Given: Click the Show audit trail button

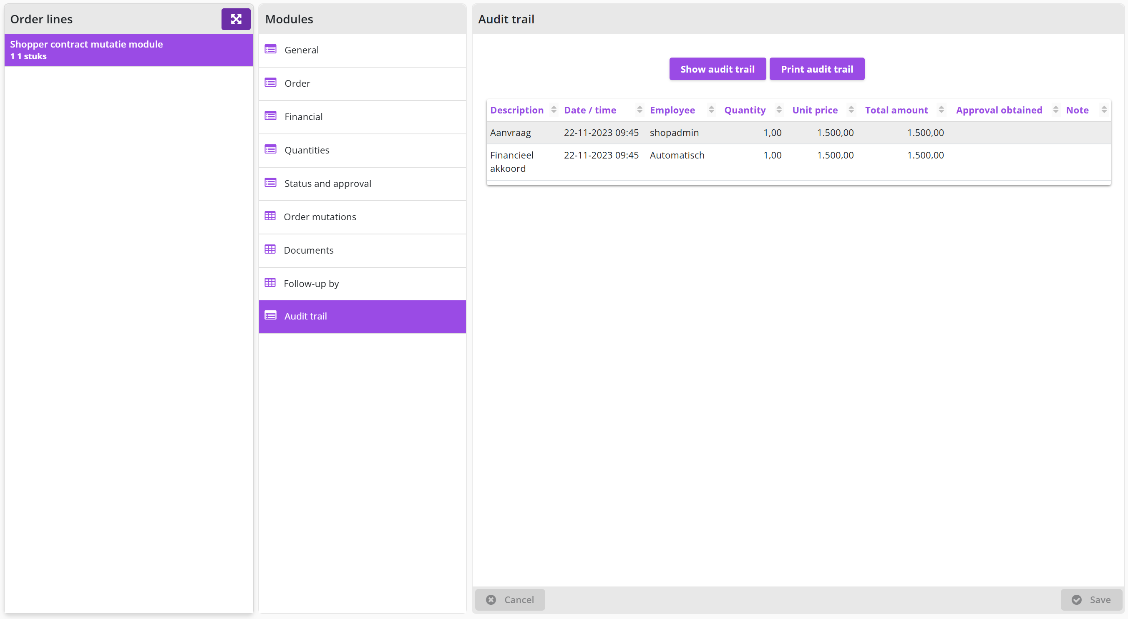Looking at the screenshot, I should pyautogui.click(x=717, y=69).
